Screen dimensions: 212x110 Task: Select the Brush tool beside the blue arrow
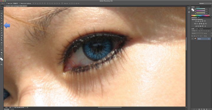click(x=2, y=26)
